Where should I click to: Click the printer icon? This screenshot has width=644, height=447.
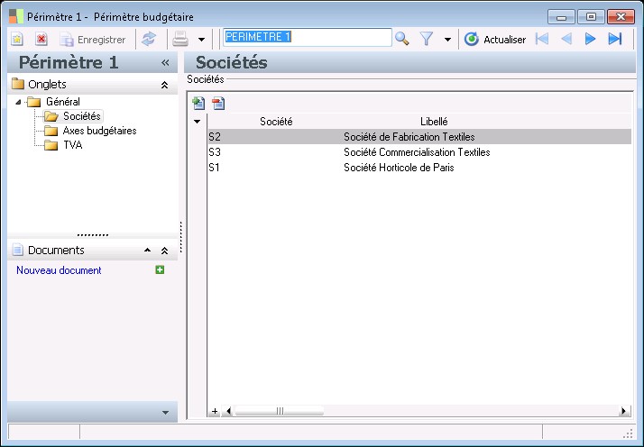[x=180, y=40]
